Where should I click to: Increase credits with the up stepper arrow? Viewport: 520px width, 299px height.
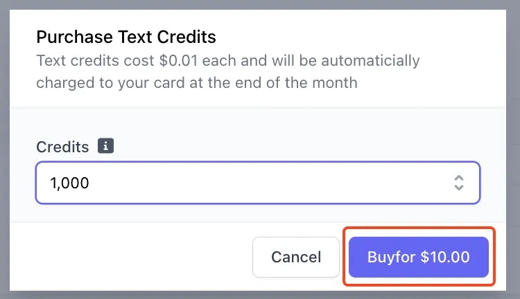[x=459, y=179]
